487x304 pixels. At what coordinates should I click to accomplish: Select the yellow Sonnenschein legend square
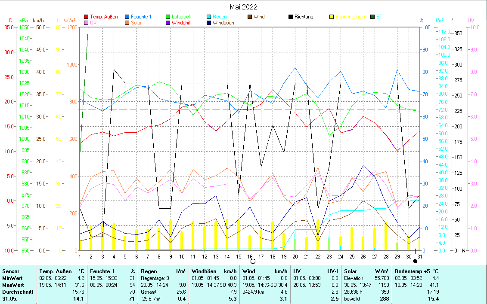(332, 17)
